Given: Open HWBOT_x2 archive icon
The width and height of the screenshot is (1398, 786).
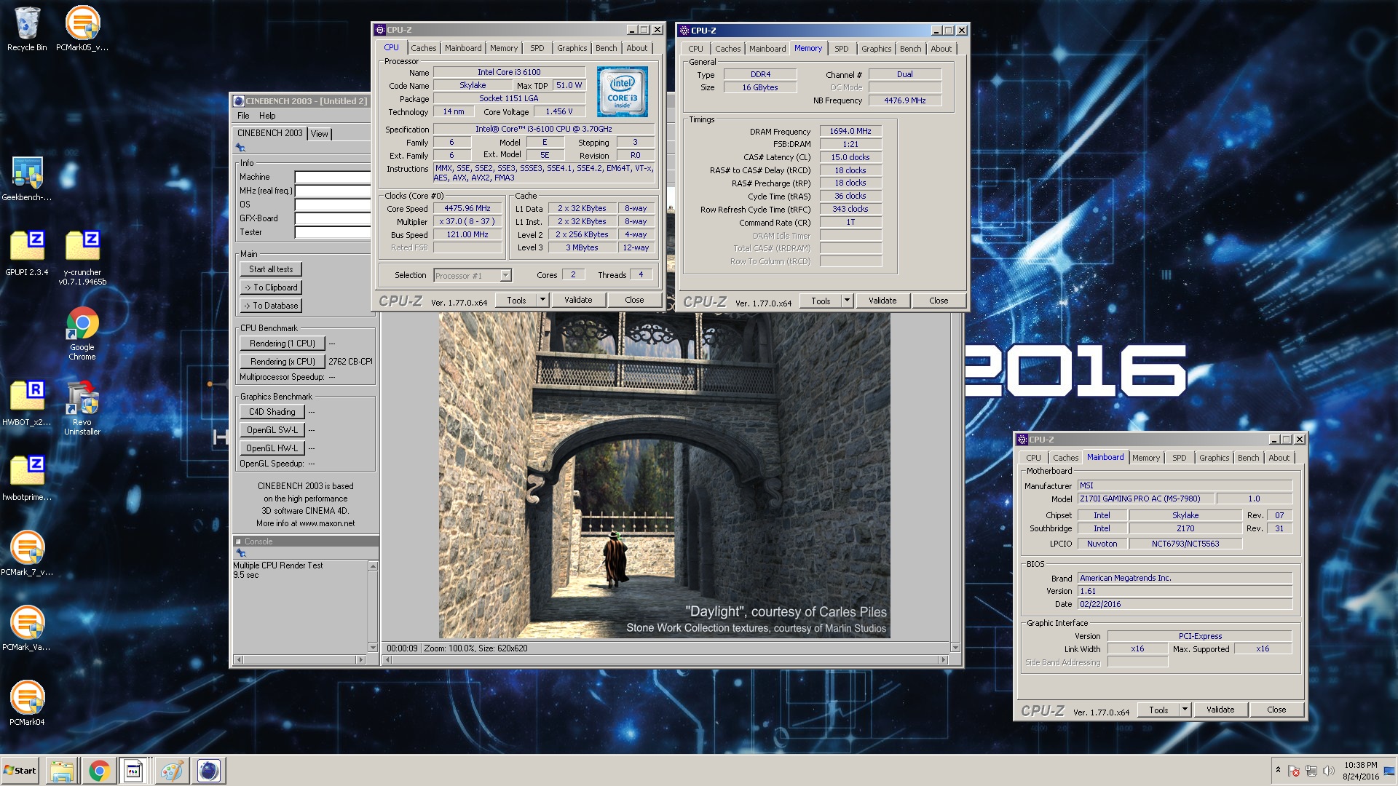Looking at the screenshot, I should point(27,403).
